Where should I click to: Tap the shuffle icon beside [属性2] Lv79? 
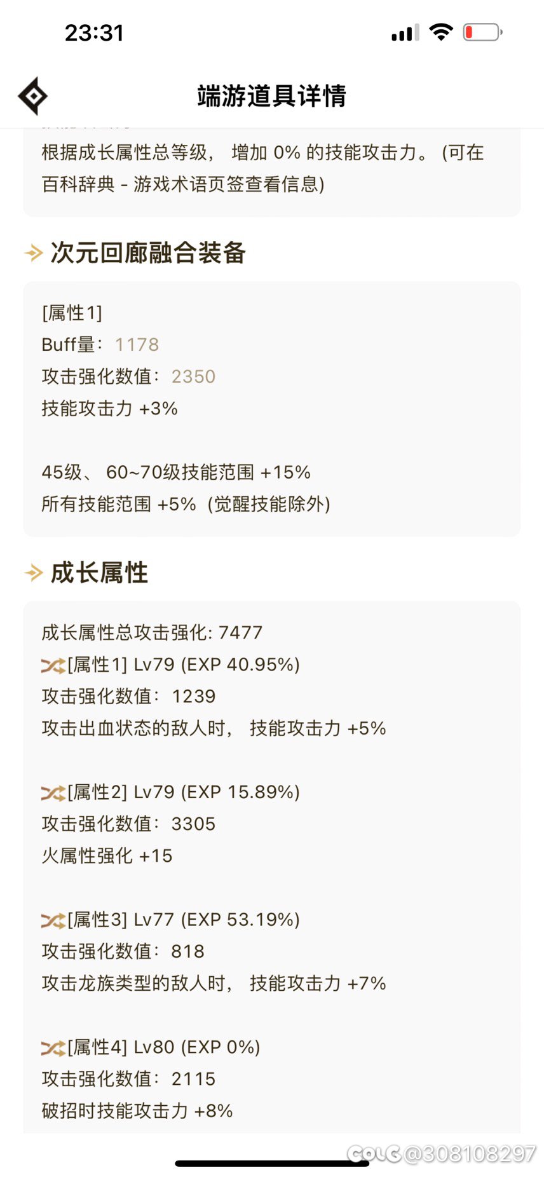point(53,792)
